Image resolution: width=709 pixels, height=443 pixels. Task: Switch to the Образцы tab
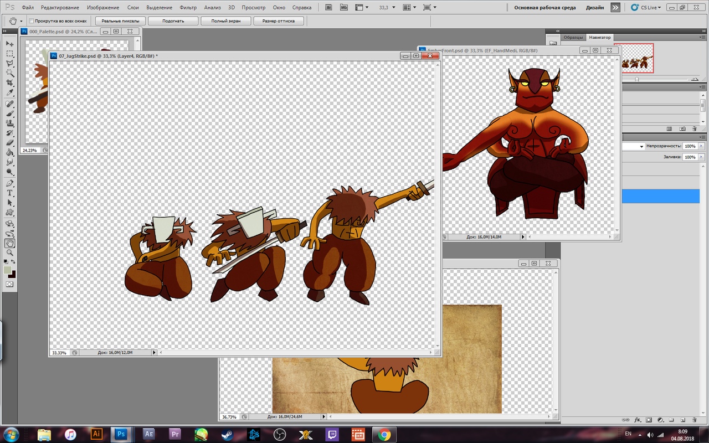click(573, 38)
